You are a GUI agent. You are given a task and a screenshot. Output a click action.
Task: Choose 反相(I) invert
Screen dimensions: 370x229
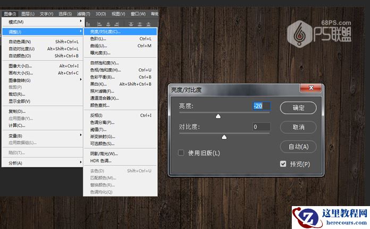120,116
